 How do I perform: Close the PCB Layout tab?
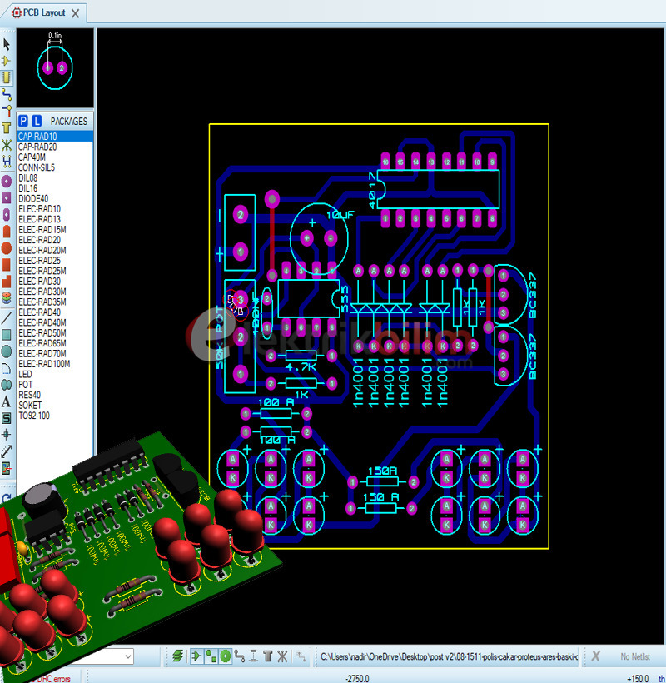pyautogui.click(x=76, y=13)
